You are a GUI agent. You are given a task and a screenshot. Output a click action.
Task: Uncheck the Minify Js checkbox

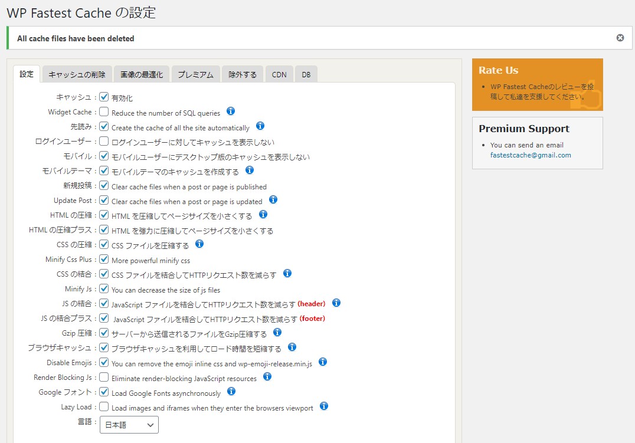(x=104, y=288)
